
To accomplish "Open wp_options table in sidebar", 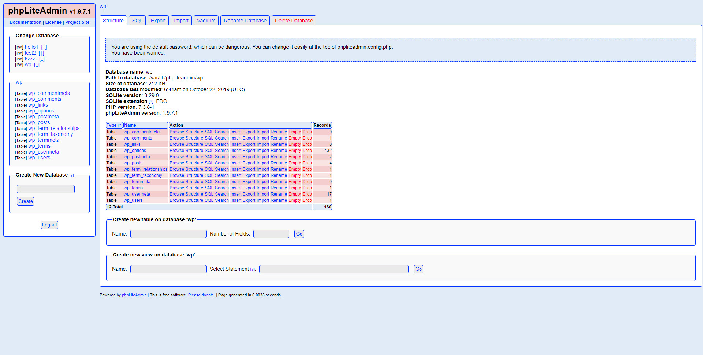I will [x=41, y=111].
